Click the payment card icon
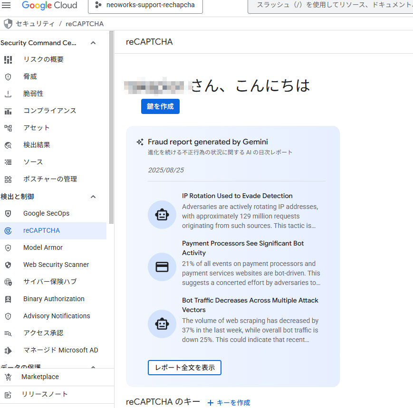413x408 pixels. 162,267
